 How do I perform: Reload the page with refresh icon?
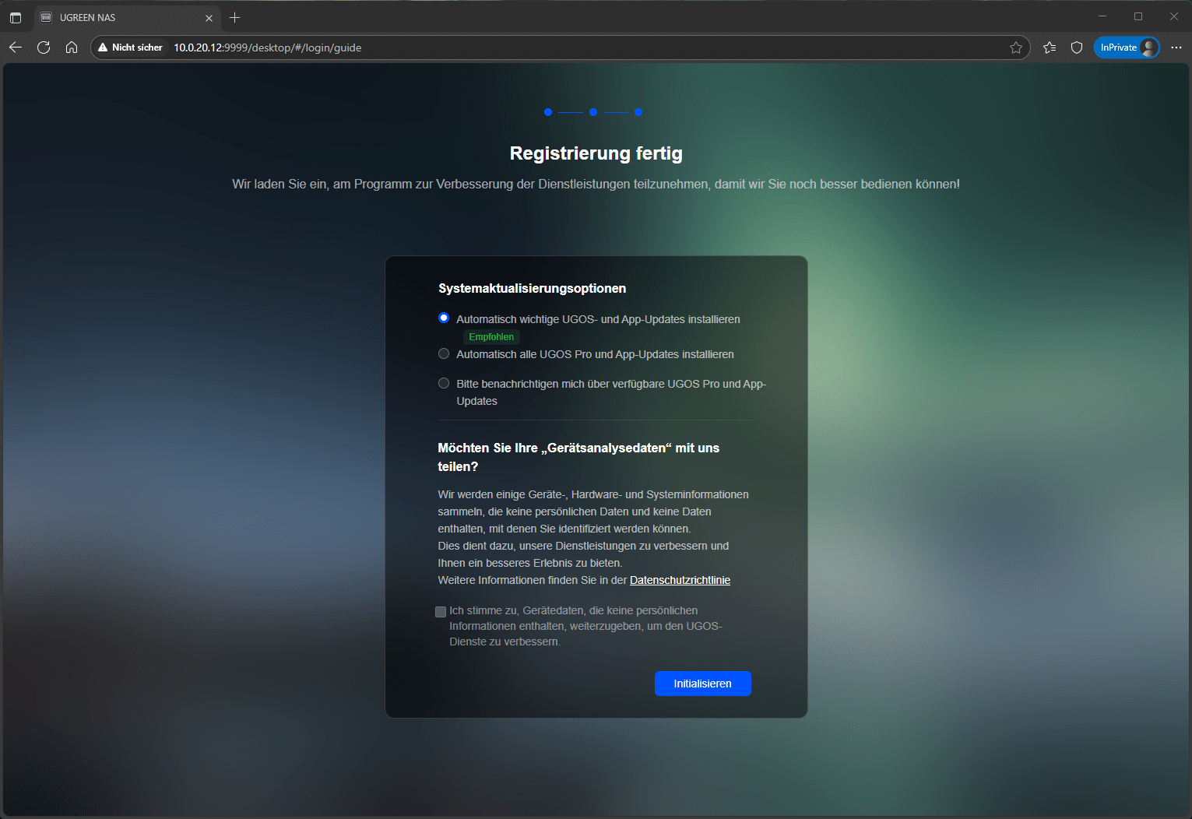[x=44, y=47]
